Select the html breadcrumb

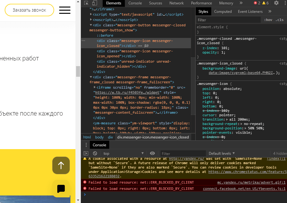(x=87, y=137)
